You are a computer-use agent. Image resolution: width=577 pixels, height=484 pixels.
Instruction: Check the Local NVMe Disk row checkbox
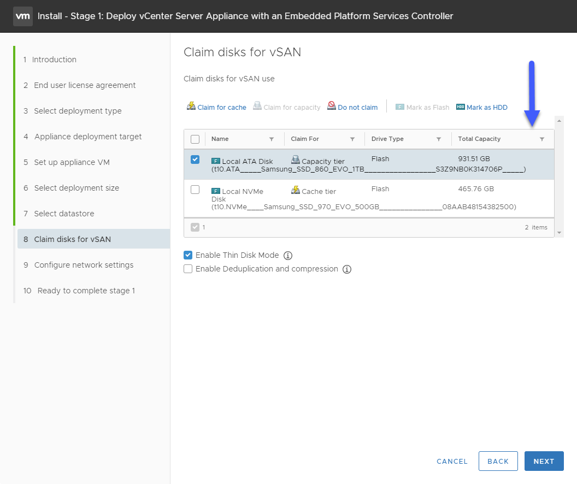click(x=195, y=190)
